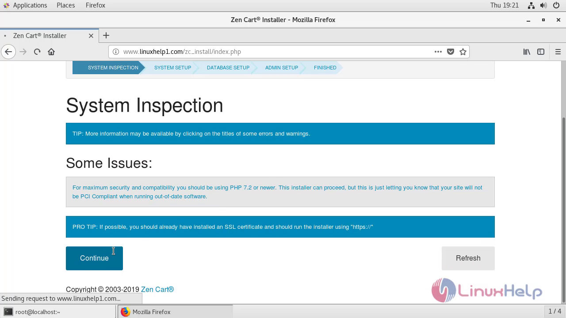The height and width of the screenshot is (318, 566).
Task: Maximize the Firefox window
Action: click(543, 20)
